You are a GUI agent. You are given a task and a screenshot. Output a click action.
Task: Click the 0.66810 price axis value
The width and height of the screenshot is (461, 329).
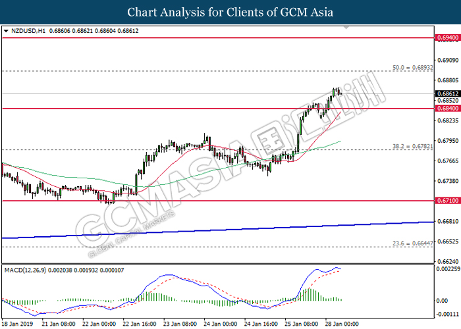coord(448,221)
